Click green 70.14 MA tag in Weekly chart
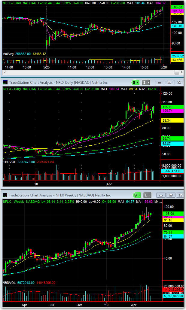 point(173,232)
